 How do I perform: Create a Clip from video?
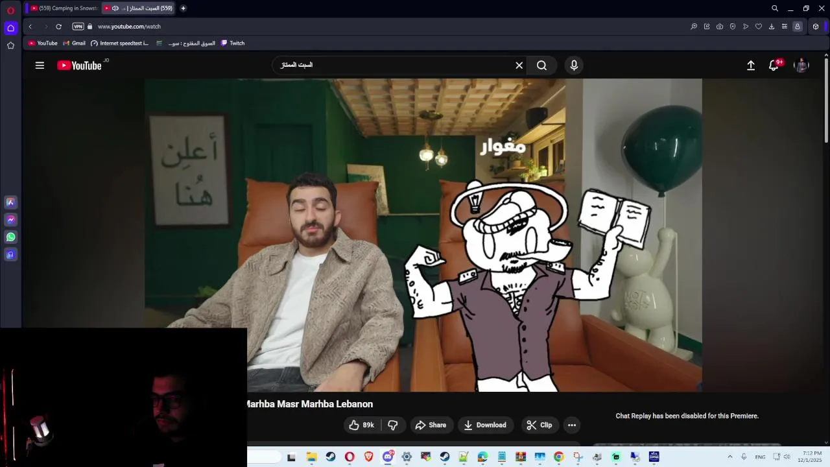[x=539, y=425]
